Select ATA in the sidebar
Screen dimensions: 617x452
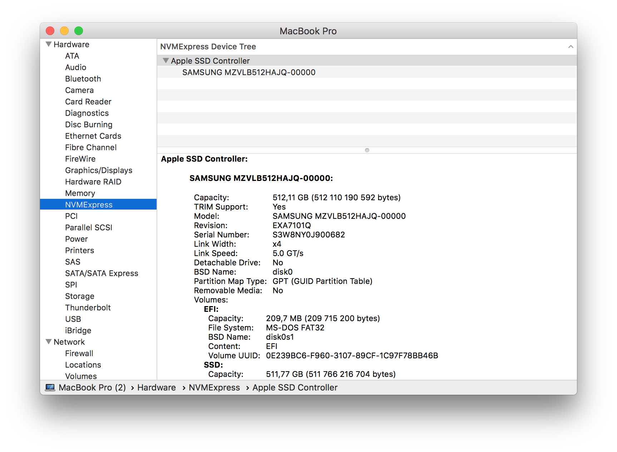tap(72, 56)
